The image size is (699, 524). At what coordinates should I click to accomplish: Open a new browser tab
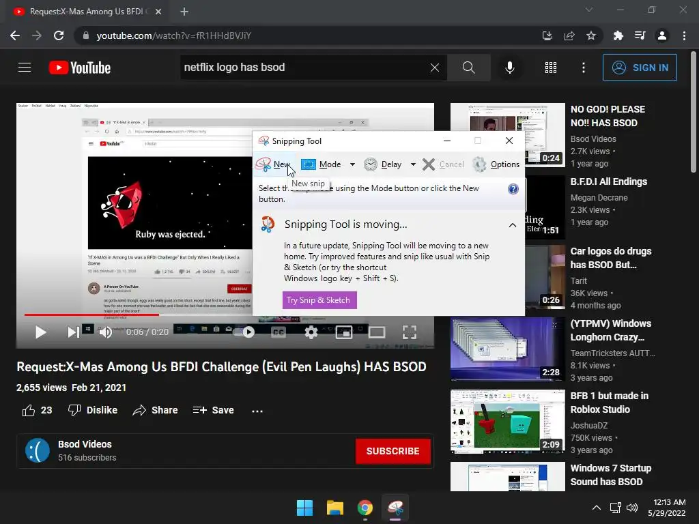tap(184, 12)
